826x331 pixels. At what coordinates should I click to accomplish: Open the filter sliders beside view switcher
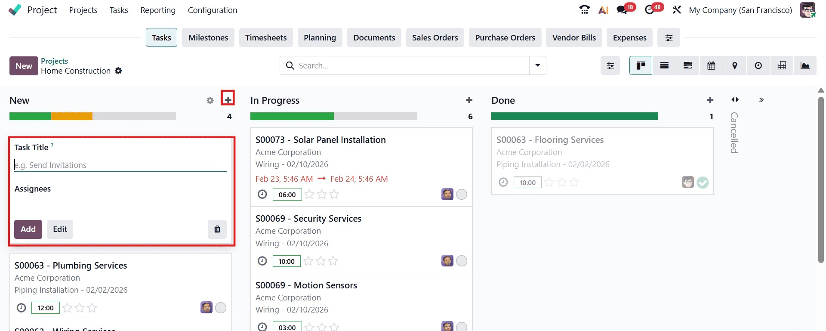[610, 65]
